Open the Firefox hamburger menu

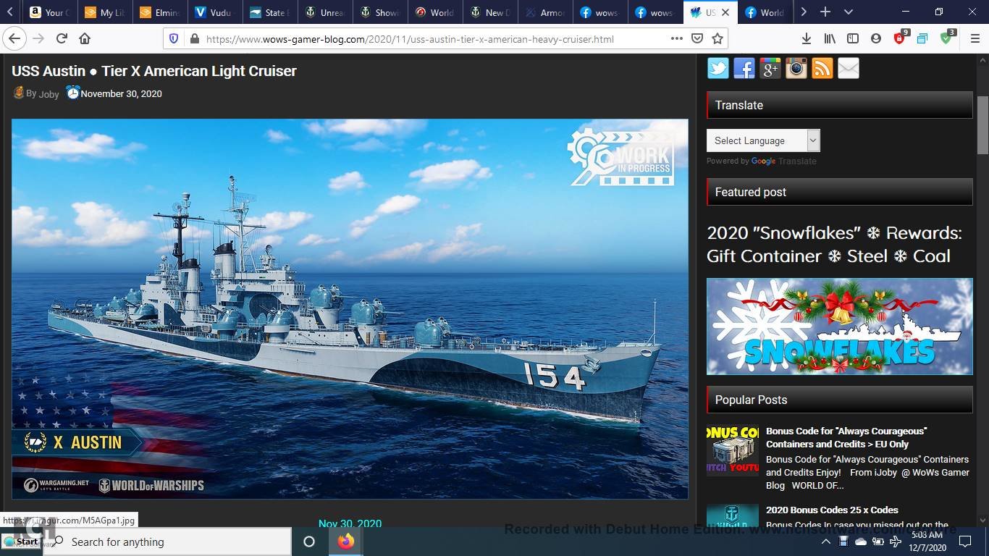[975, 38]
